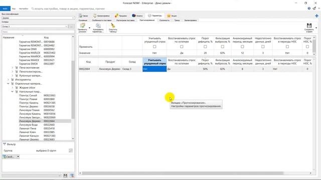This screenshot has width=321, height=180.
Task: Click the 'Применить для всех' toolbar icon
Action: (82, 26)
